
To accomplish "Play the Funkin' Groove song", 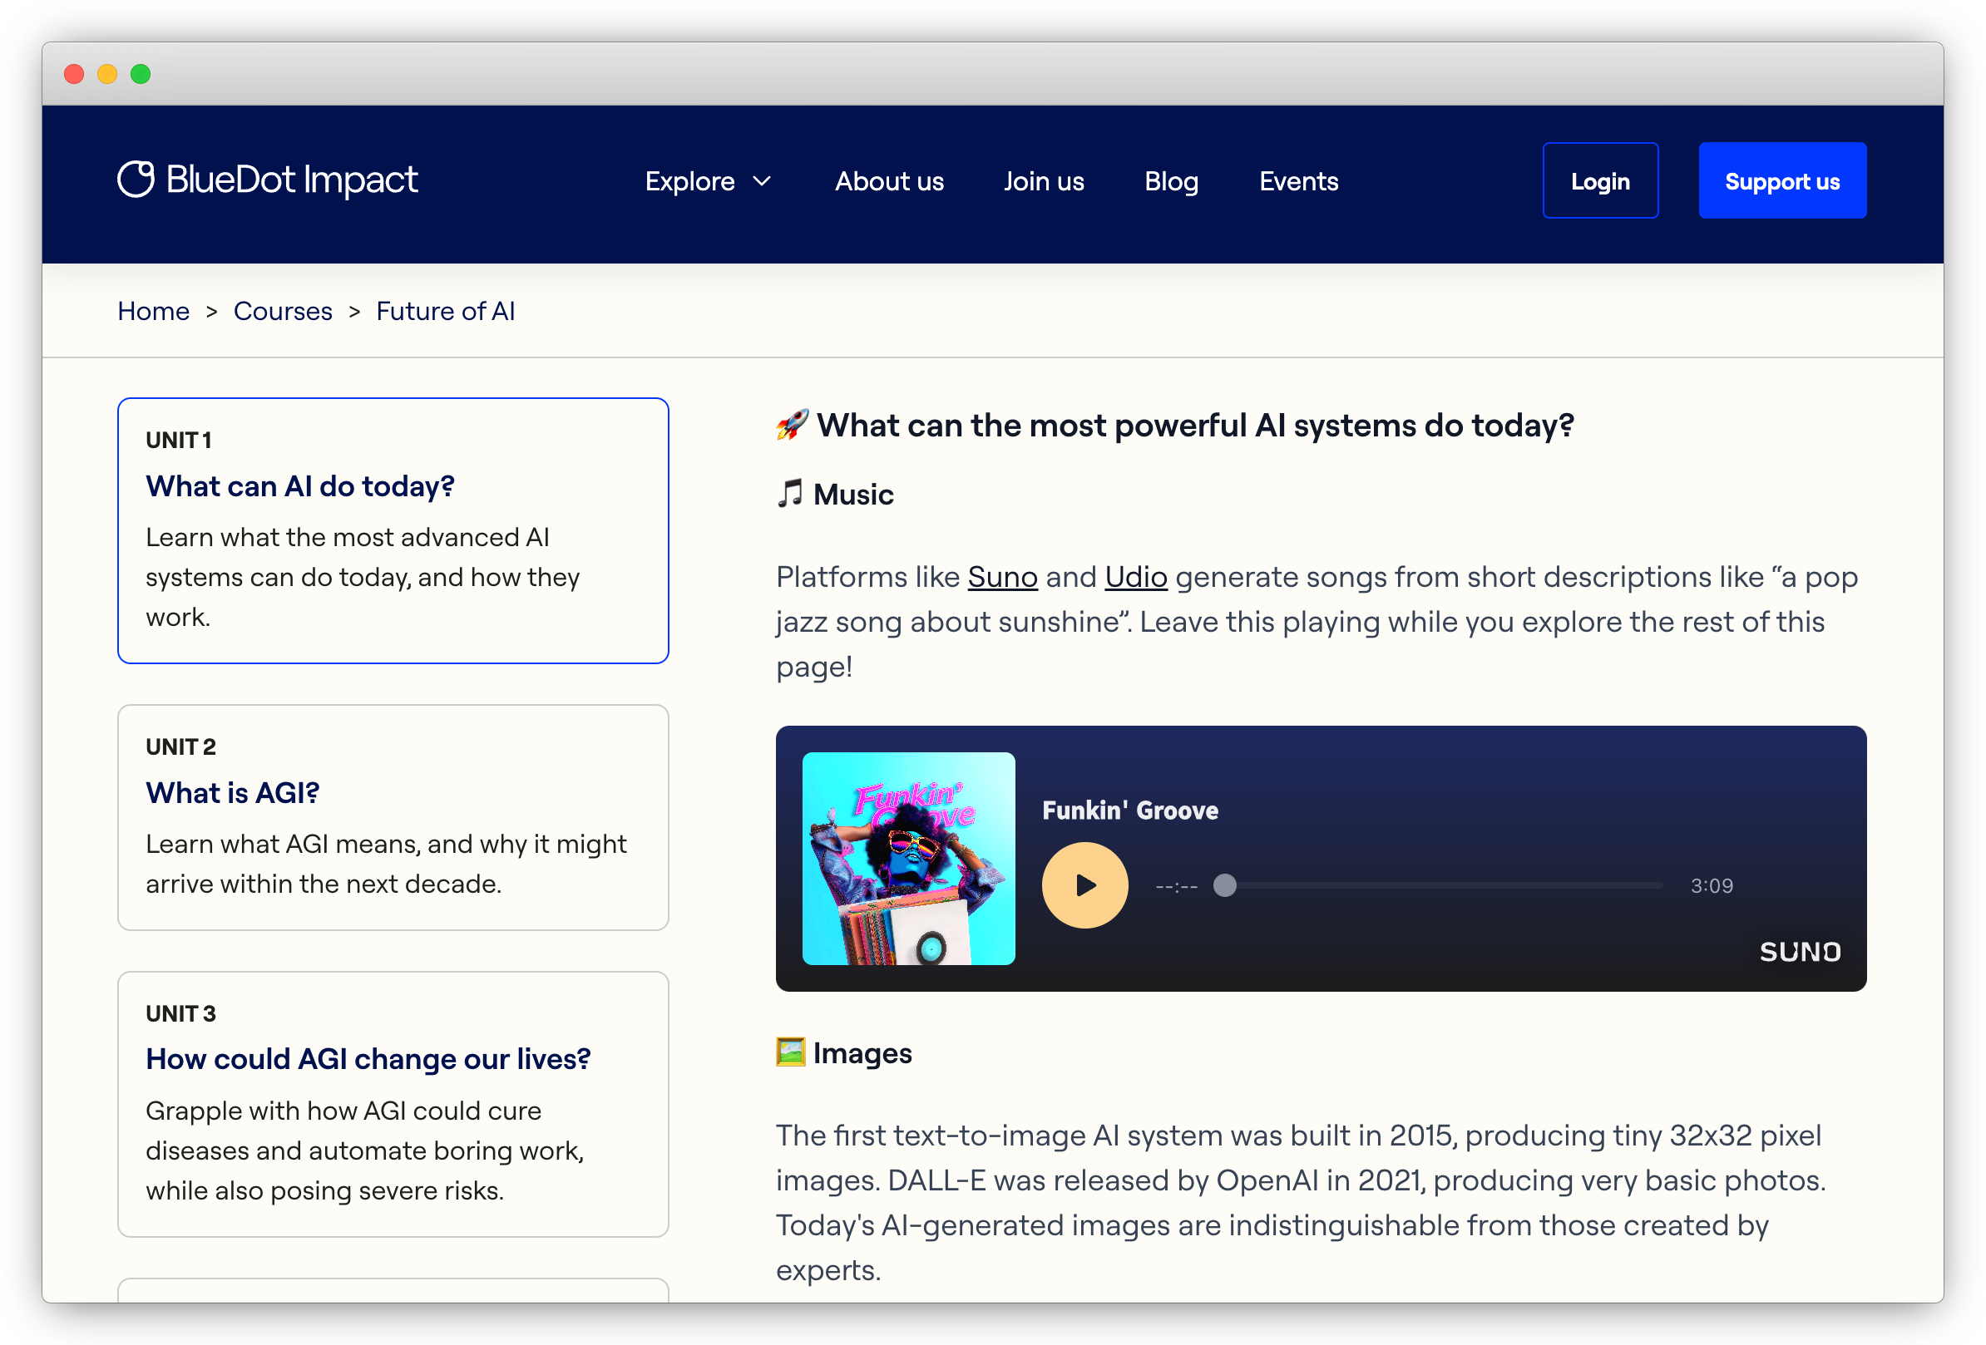I will [x=1084, y=885].
